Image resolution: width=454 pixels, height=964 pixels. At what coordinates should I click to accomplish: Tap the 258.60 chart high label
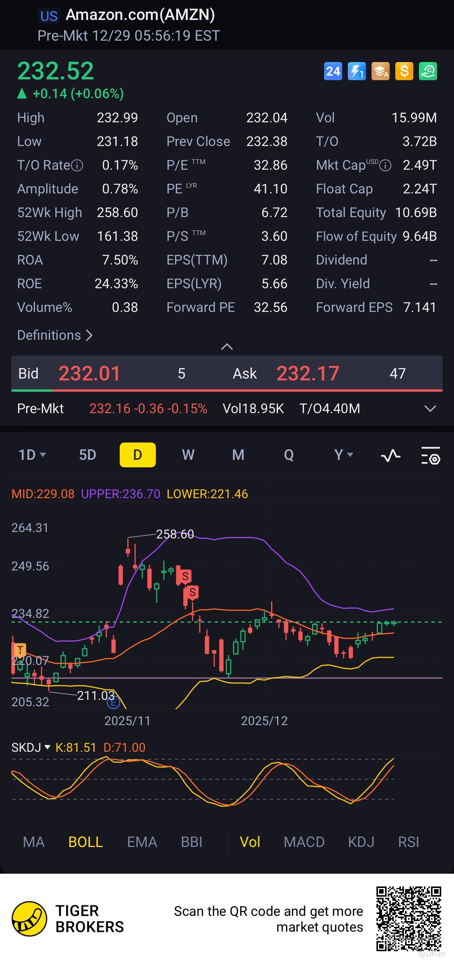point(175,534)
